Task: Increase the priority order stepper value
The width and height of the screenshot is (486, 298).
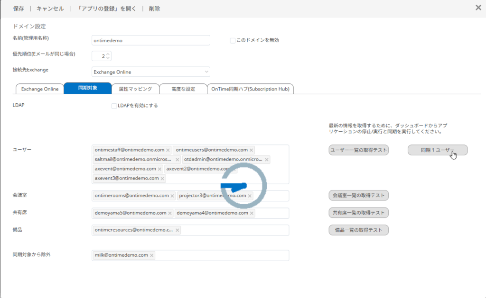Action: pyautogui.click(x=108, y=54)
